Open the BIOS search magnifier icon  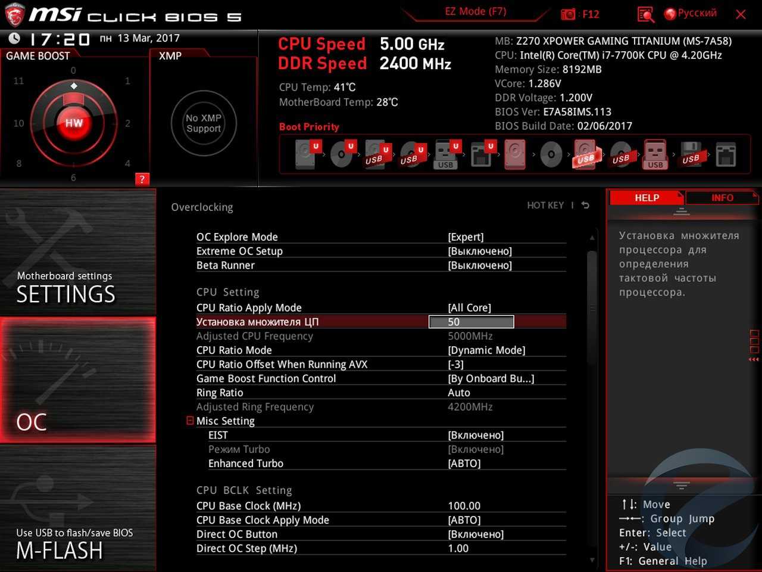click(x=645, y=14)
